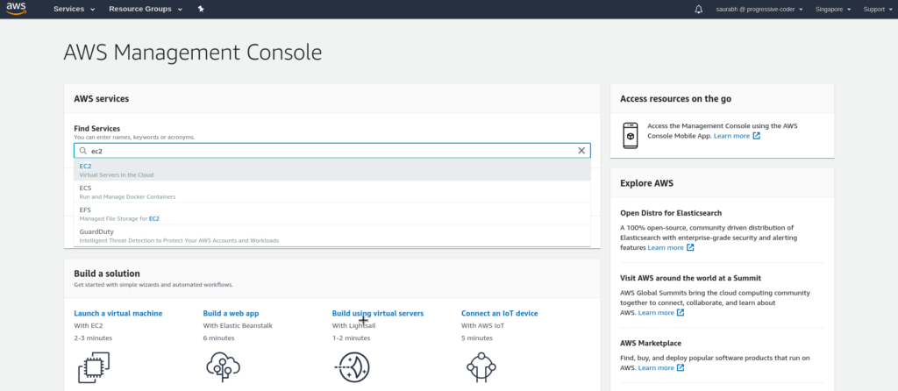Viewport: 898px width, 391px height.
Task: Click external-link icon under Summit section
Action: 681,313
